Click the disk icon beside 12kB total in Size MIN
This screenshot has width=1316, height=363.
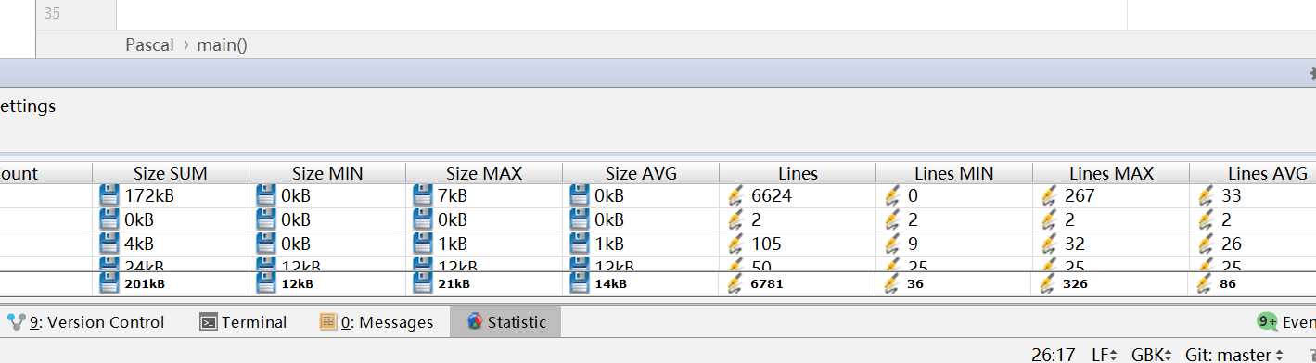[x=266, y=283]
